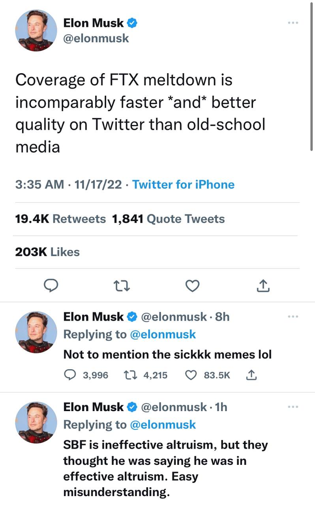This screenshot has height=506, width=315.
Task: Open the reply icon on the main tweet
Action: point(51,285)
